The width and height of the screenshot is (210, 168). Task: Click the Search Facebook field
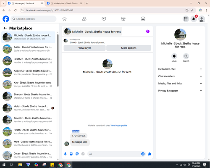coord(34,19)
